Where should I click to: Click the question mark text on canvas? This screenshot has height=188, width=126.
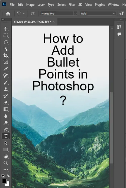tap(63, 101)
